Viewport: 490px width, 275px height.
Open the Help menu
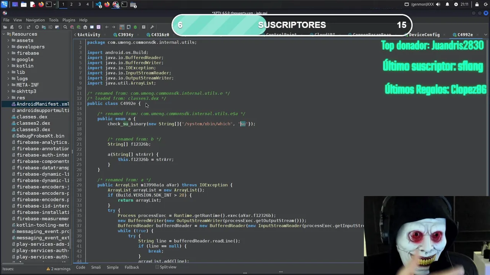coord(83,20)
